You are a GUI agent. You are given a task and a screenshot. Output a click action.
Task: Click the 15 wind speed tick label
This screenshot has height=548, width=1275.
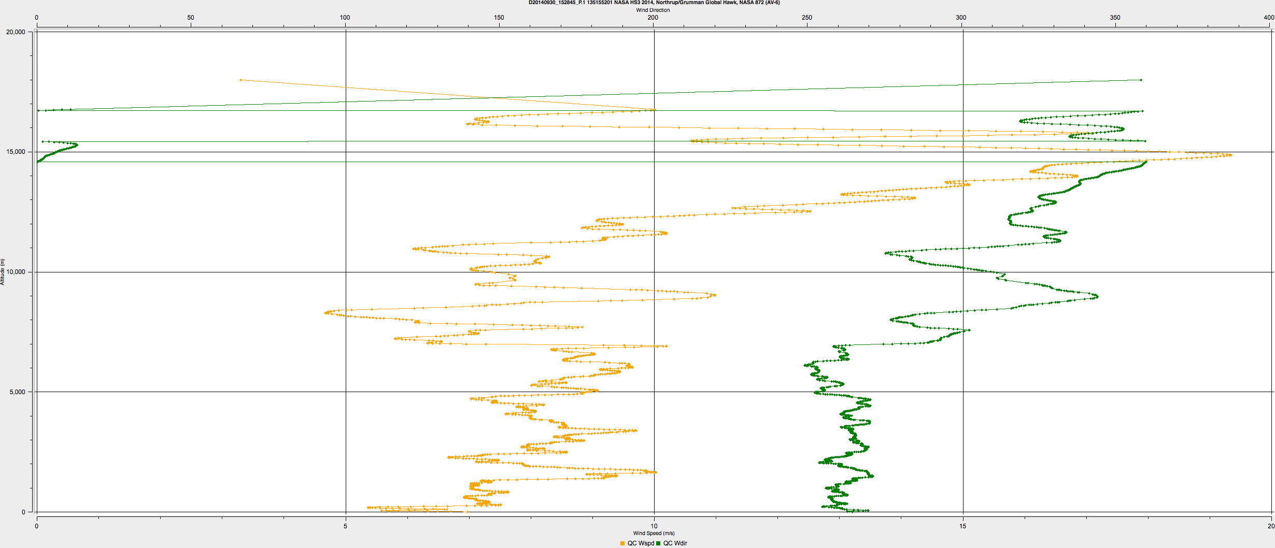point(962,526)
